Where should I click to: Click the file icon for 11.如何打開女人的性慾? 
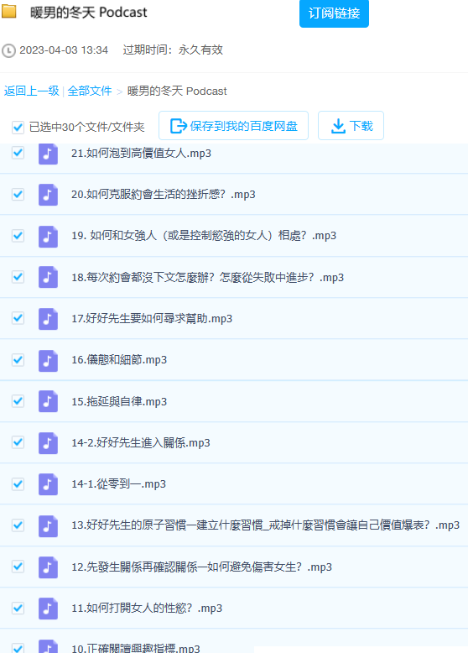click(x=48, y=609)
